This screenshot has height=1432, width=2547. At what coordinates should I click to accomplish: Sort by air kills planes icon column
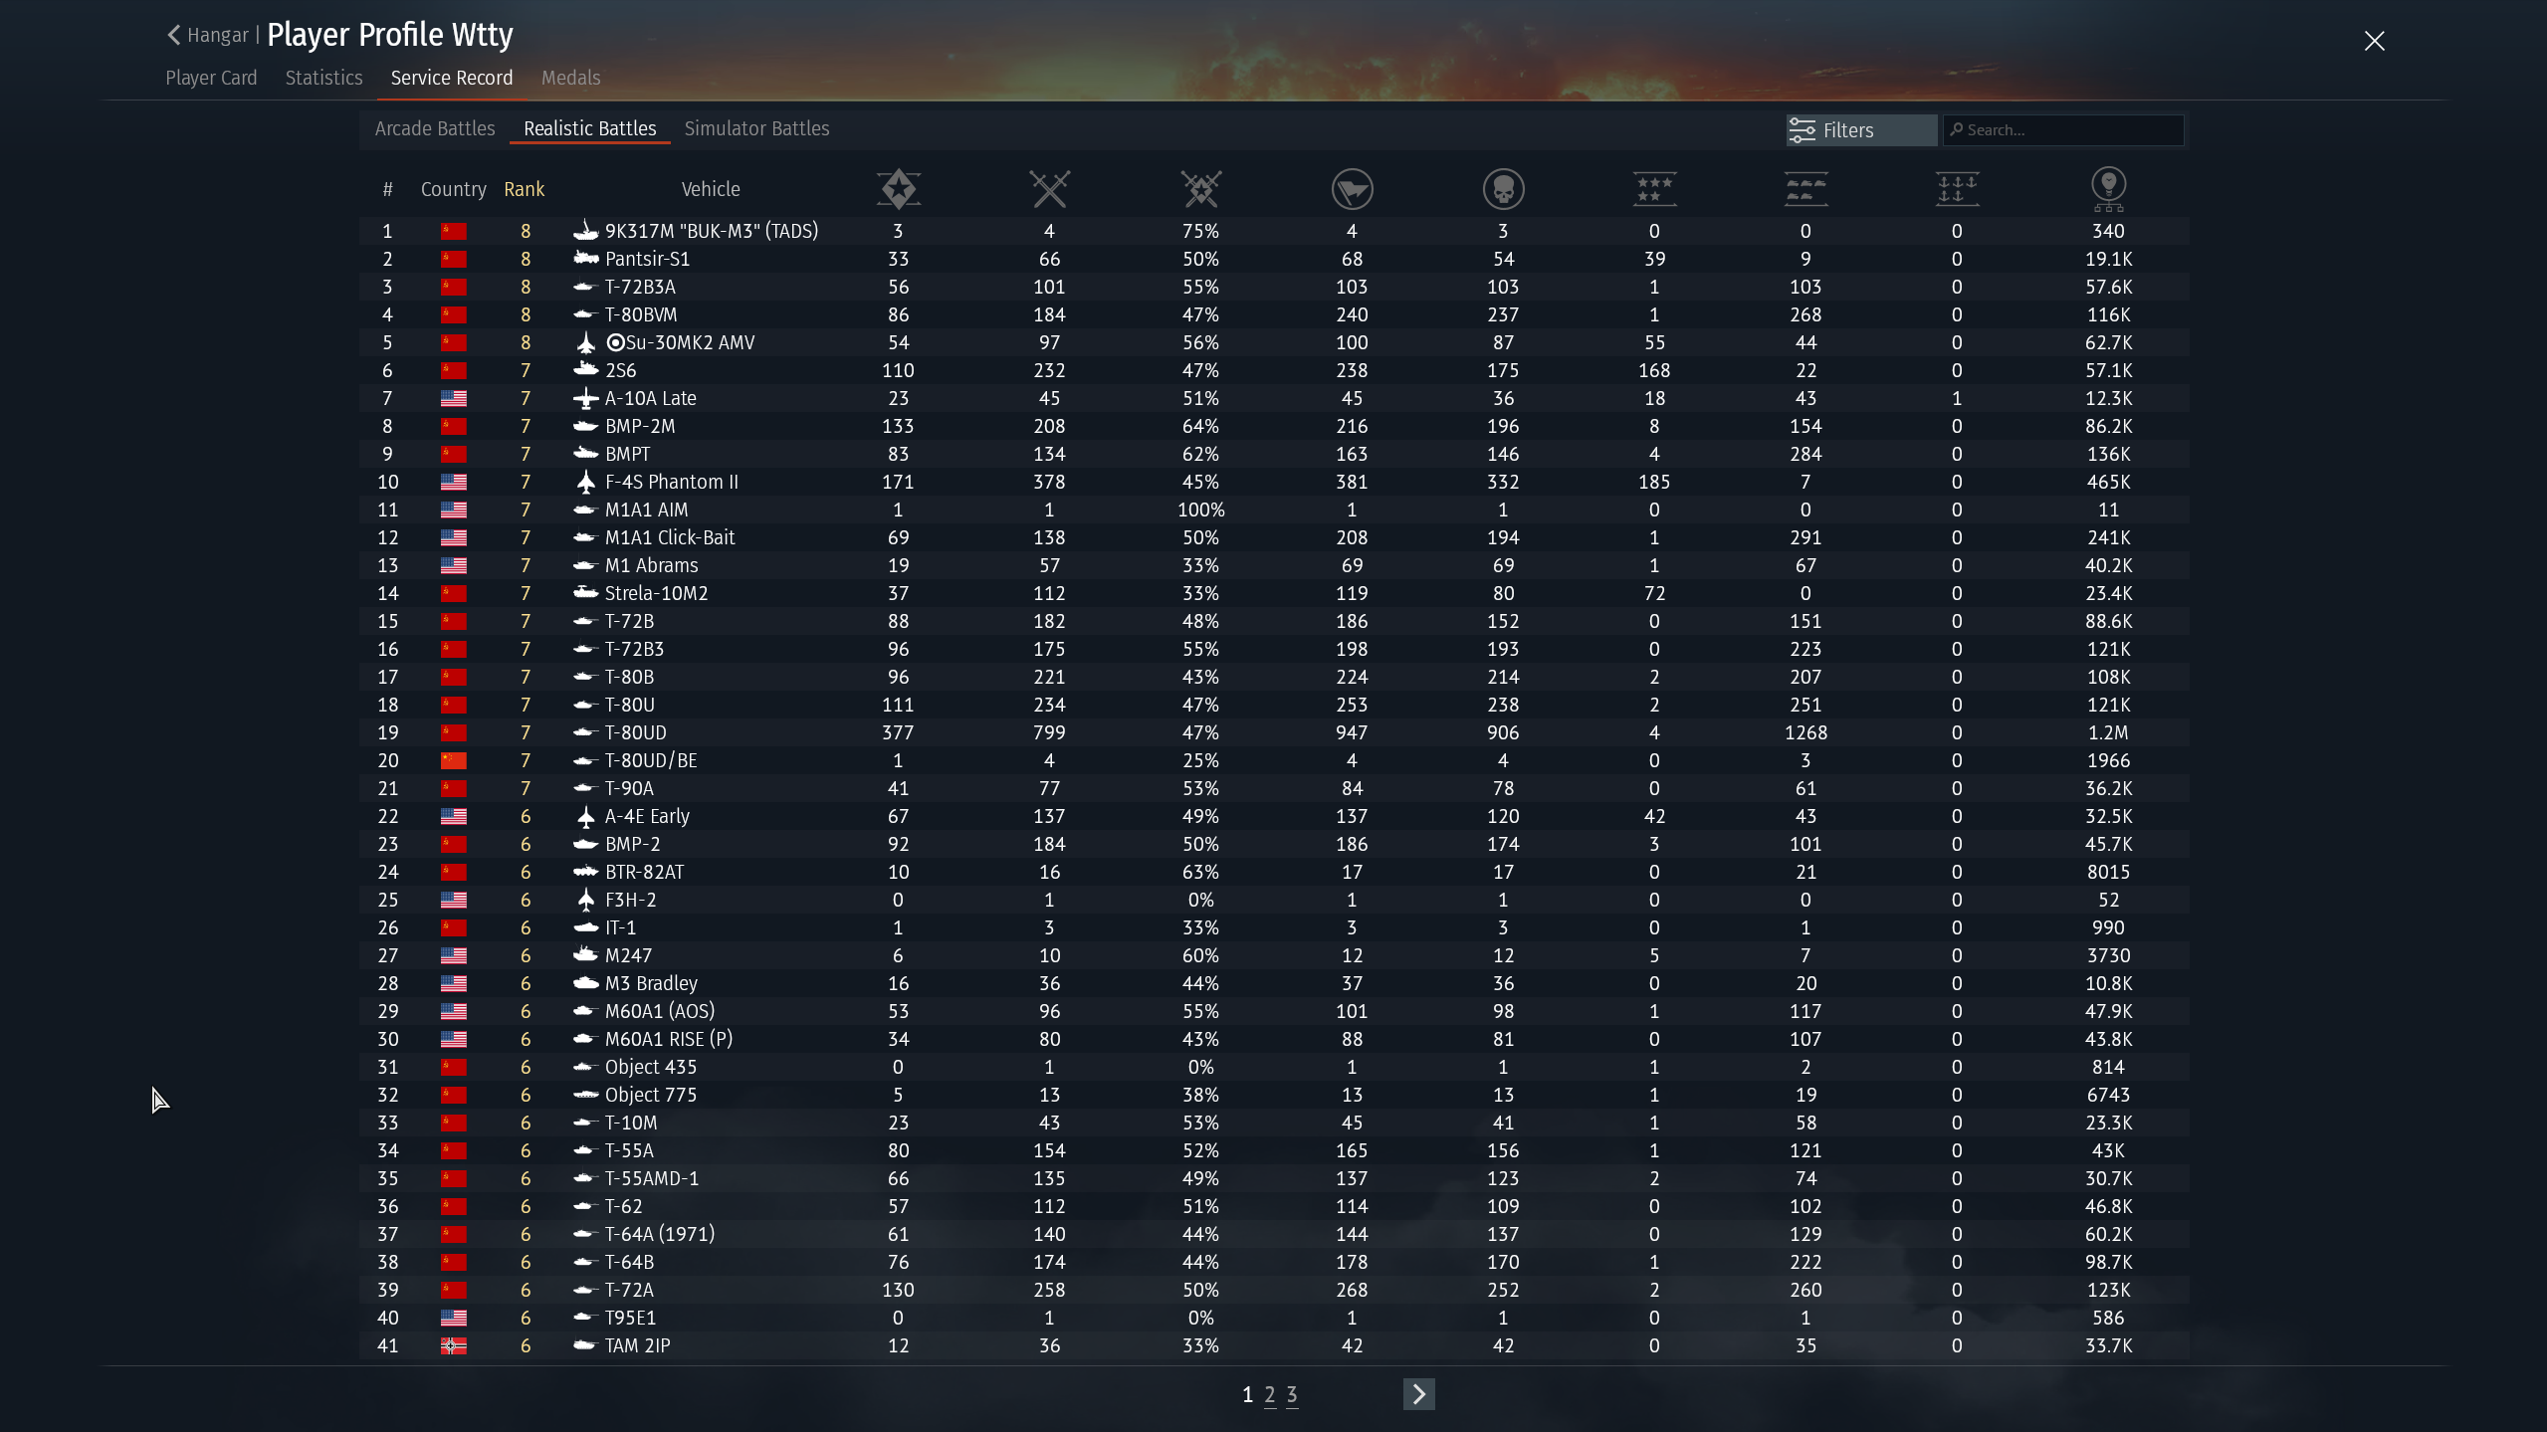click(x=1654, y=188)
